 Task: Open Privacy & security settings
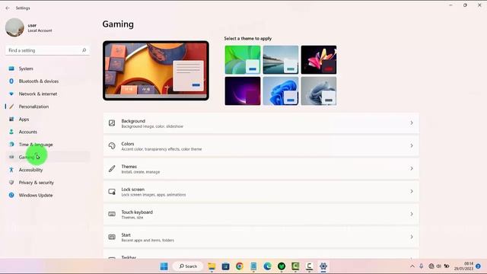(47, 183)
